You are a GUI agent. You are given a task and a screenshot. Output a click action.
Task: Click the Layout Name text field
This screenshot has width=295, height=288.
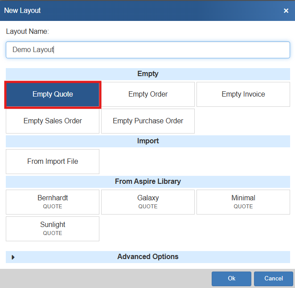pos(147,50)
